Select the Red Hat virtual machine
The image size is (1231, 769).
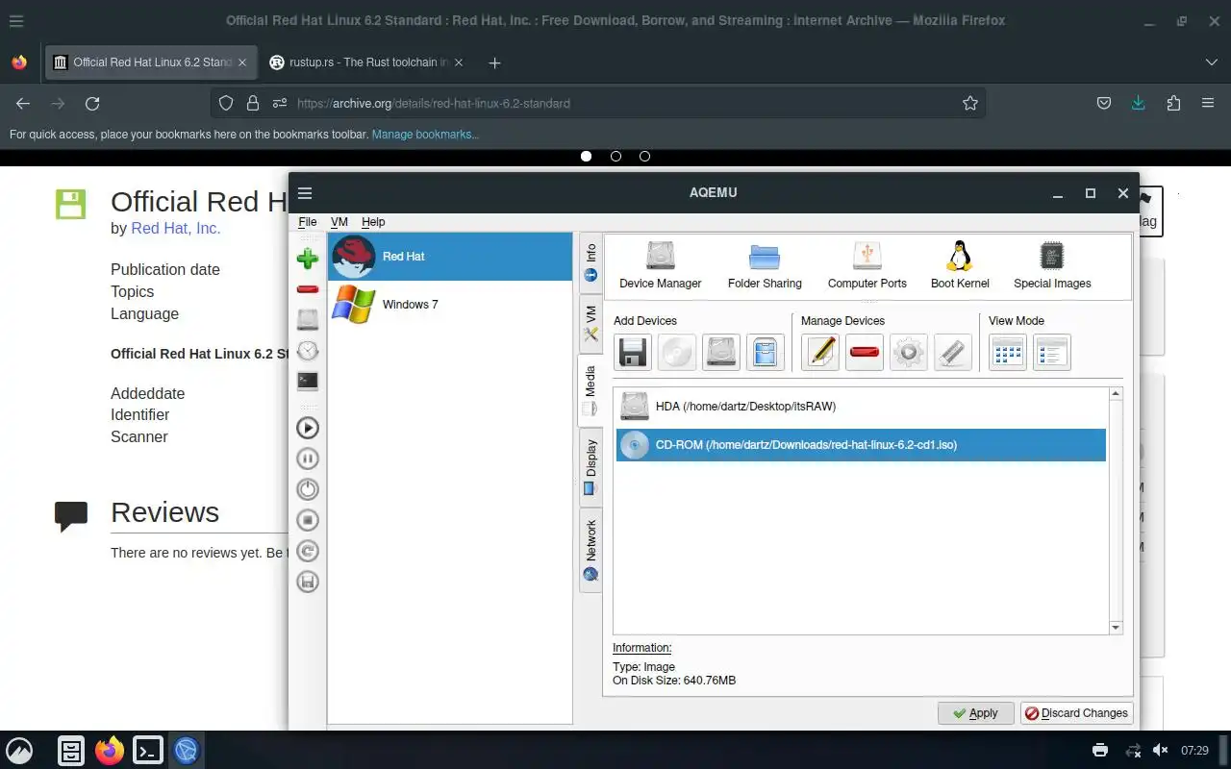[x=450, y=257]
